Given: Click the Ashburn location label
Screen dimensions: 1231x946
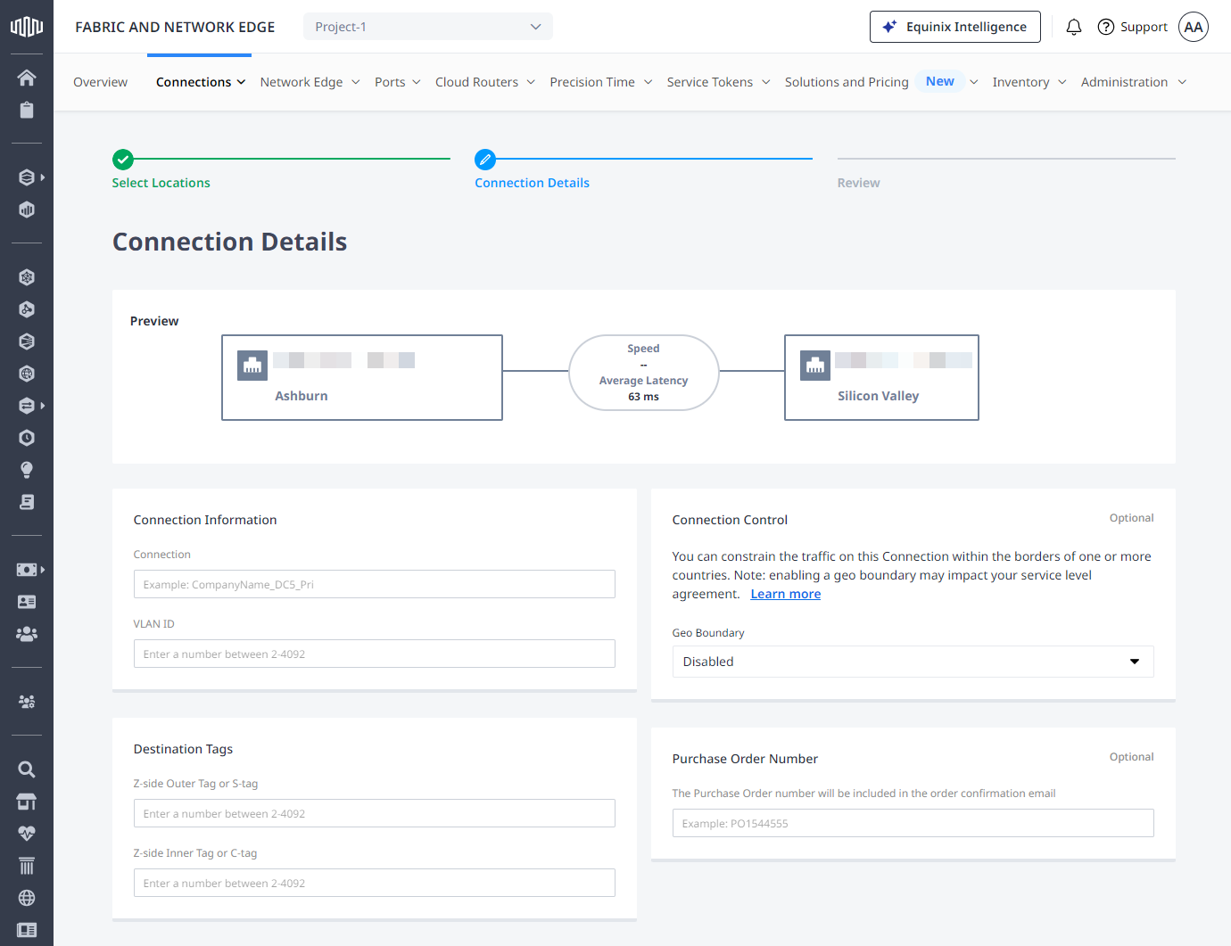Looking at the screenshot, I should (301, 396).
